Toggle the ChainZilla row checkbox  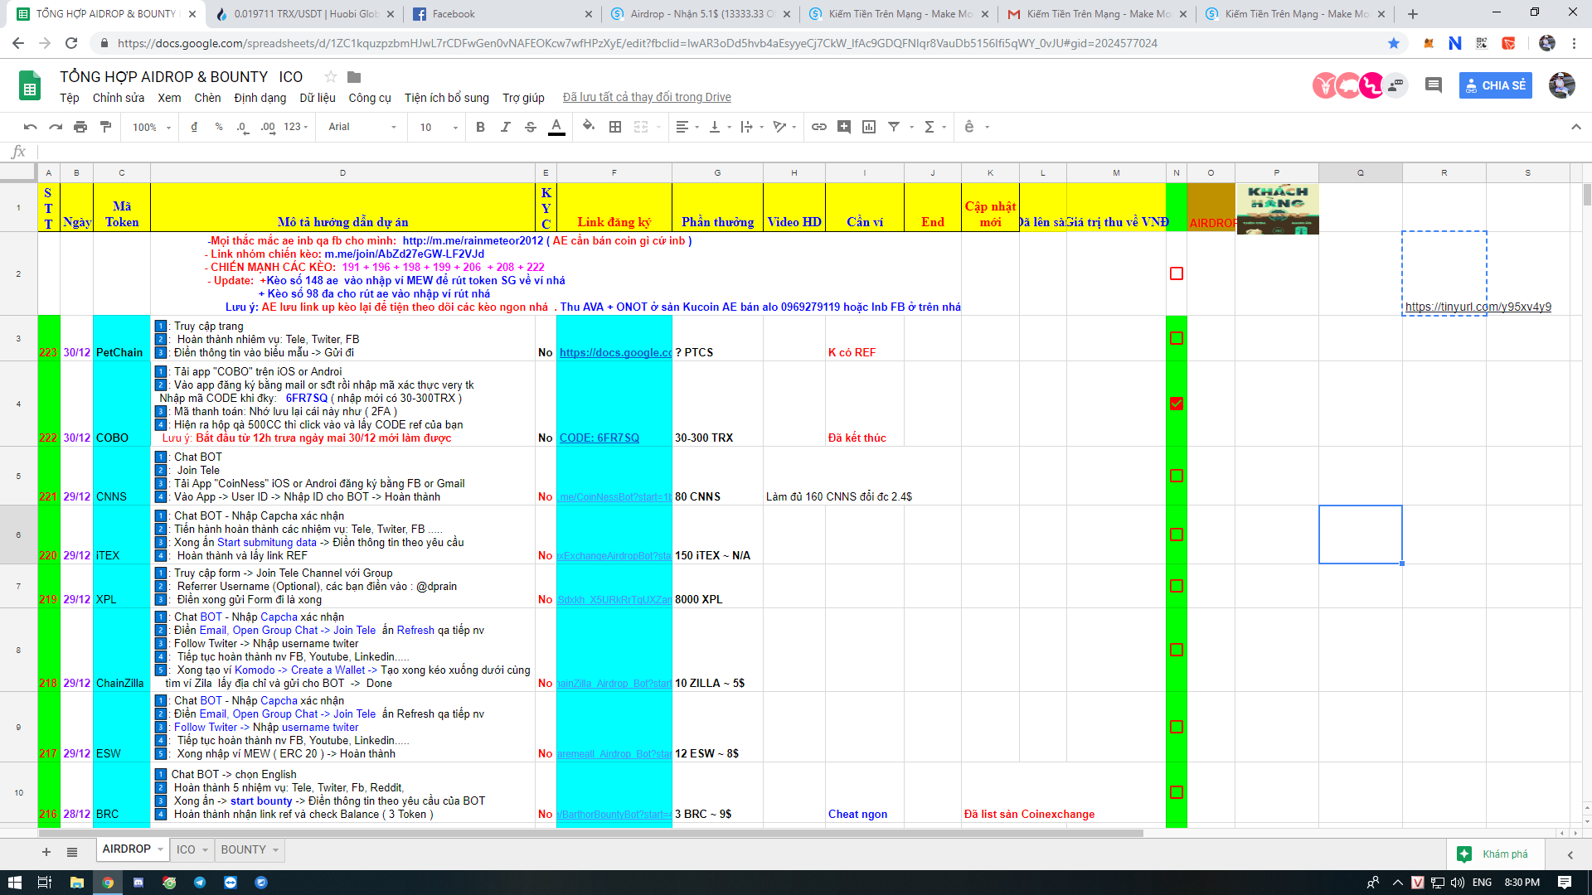click(x=1176, y=650)
